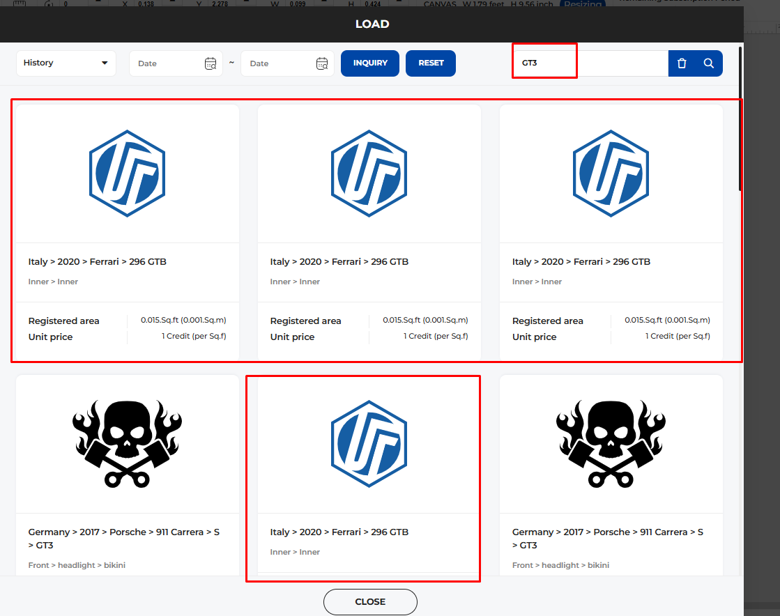This screenshot has height=616, width=780.
Task: Click left card's 'Germany > 2017 > Porsche' title
Action: coord(124,539)
